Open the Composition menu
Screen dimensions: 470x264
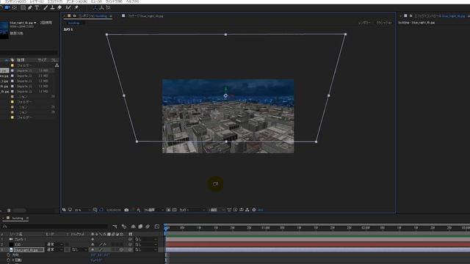click(x=15, y=1)
